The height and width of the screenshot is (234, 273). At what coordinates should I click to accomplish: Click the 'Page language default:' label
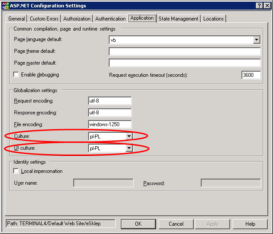point(38,39)
